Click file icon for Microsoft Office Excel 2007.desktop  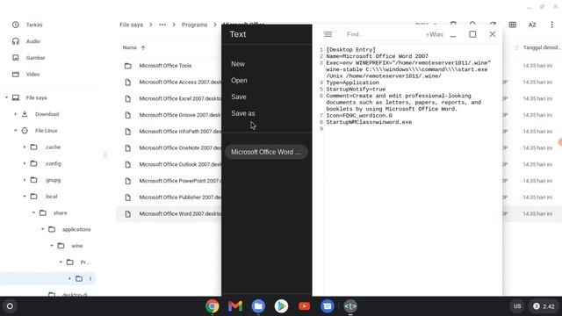128,98
